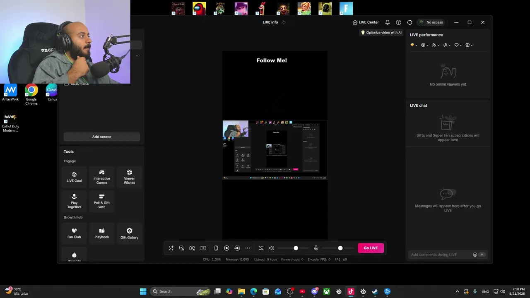
Task: Open the media and music icon
Action: coord(182,248)
